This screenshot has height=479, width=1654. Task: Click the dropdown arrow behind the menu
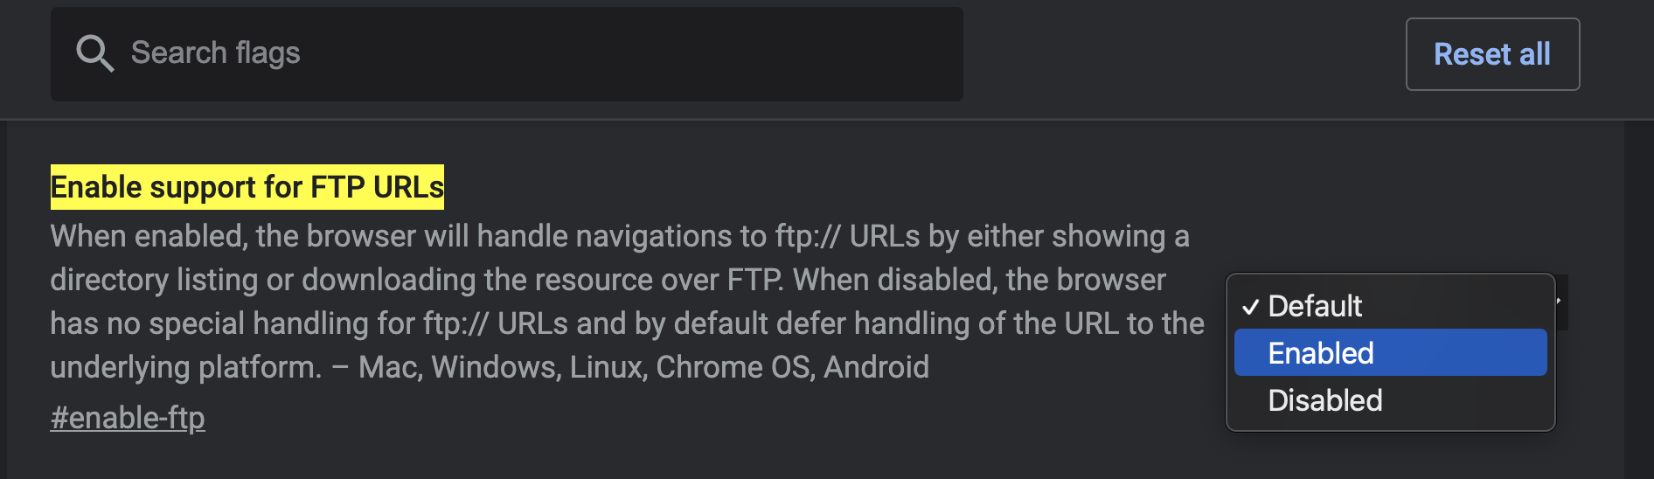tap(1560, 302)
